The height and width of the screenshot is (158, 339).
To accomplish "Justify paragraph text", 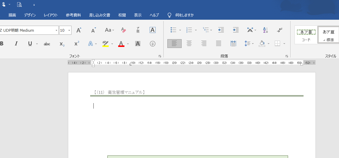I will [x=219, y=43].
